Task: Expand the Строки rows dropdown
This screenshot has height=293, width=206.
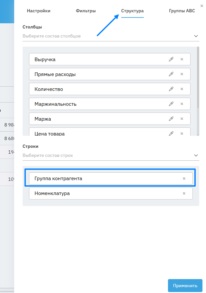Action: [196, 155]
